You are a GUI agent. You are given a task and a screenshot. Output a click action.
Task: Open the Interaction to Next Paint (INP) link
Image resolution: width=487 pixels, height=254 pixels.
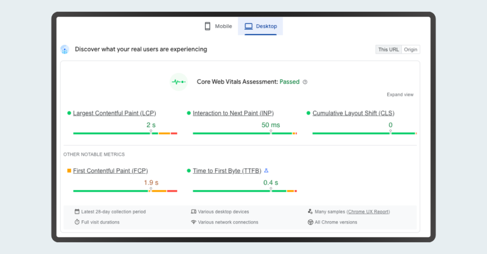(x=233, y=113)
